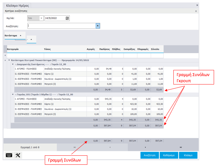Click the Κλείσιμο button
Image resolution: width=215 pixels, height=167 pixels.
point(188,155)
